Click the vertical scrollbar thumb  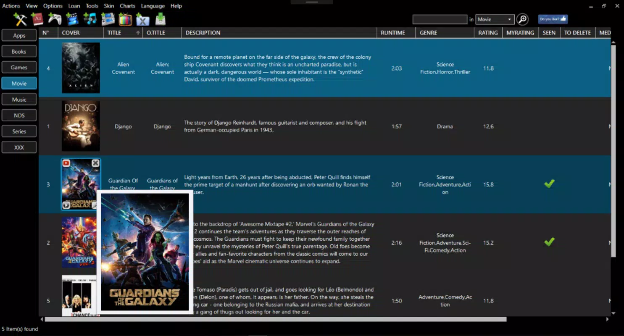click(613, 151)
